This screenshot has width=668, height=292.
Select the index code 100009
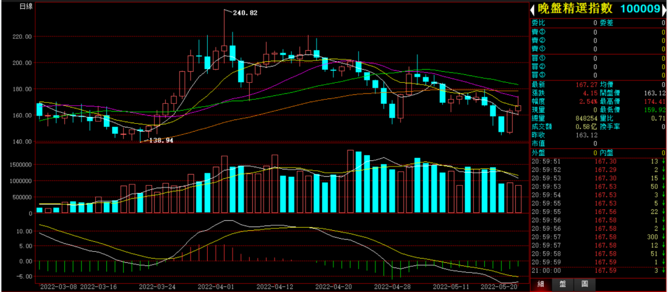coord(640,9)
